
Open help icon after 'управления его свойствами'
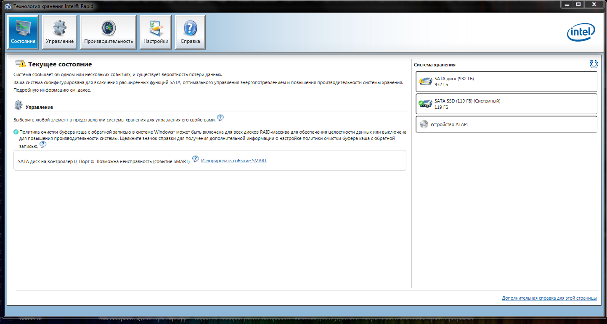[220, 118]
